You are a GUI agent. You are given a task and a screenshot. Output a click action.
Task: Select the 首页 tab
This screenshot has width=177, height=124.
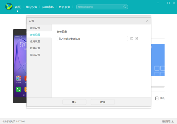coord(18,7)
